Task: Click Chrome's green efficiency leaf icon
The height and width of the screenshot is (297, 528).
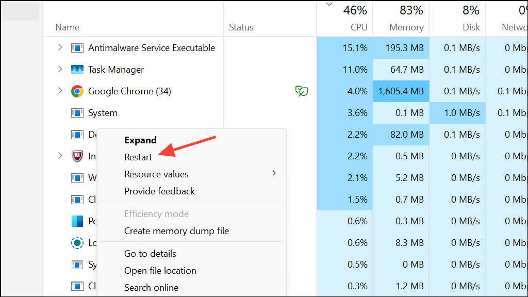Action: click(x=301, y=91)
